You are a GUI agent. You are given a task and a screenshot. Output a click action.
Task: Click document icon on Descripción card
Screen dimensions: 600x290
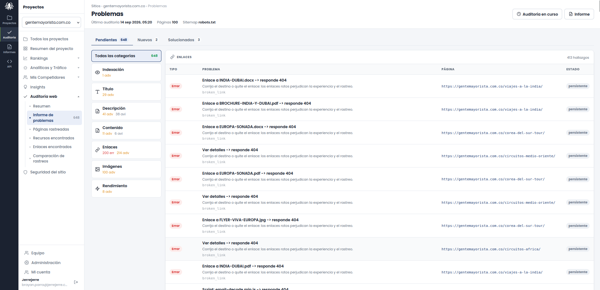click(x=97, y=111)
